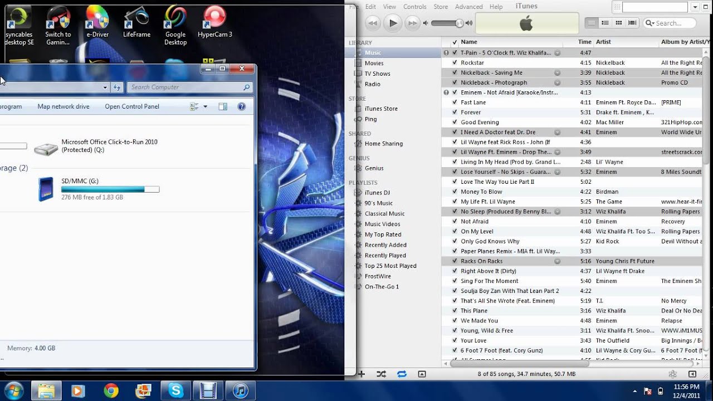The image size is (713, 401).
Task: Open the iTunes Store menu
Action: (x=441, y=7)
